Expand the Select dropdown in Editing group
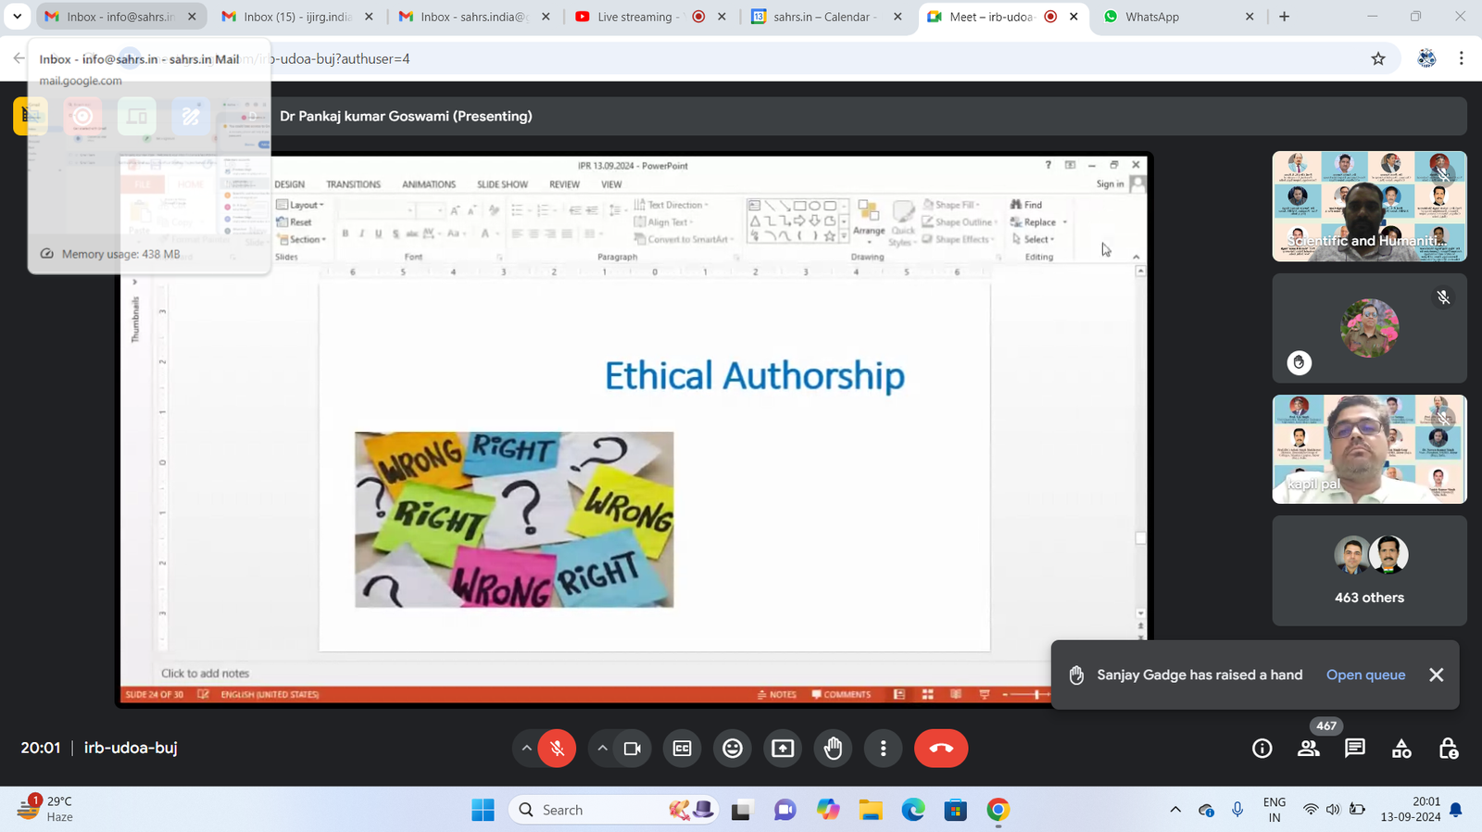 pos(1033,239)
